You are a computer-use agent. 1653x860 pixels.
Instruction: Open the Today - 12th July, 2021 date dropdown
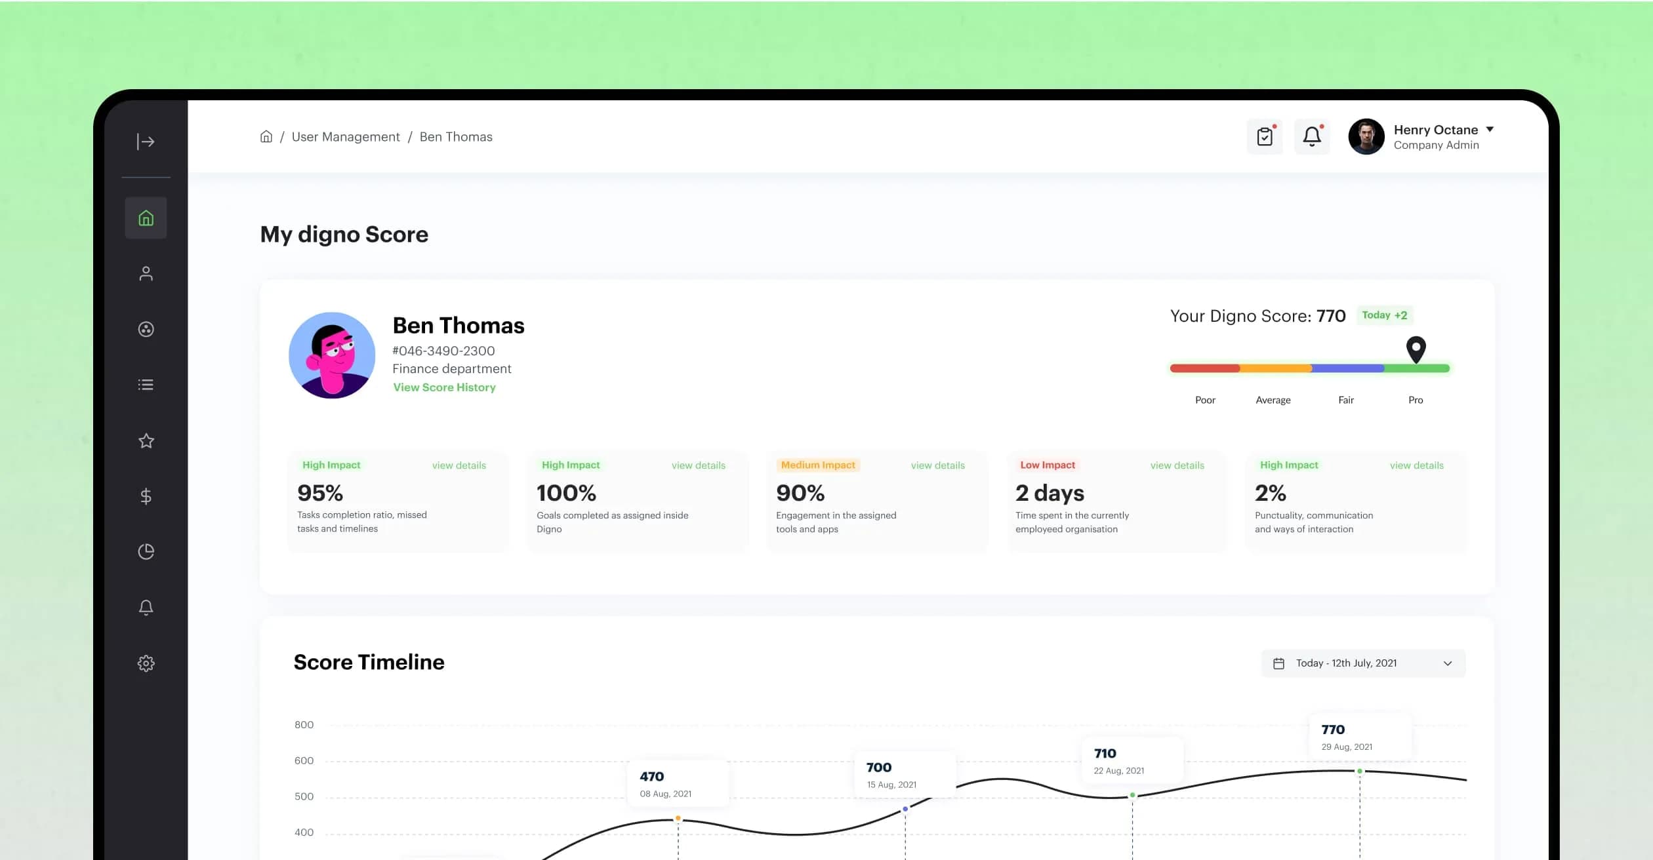pos(1363,663)
